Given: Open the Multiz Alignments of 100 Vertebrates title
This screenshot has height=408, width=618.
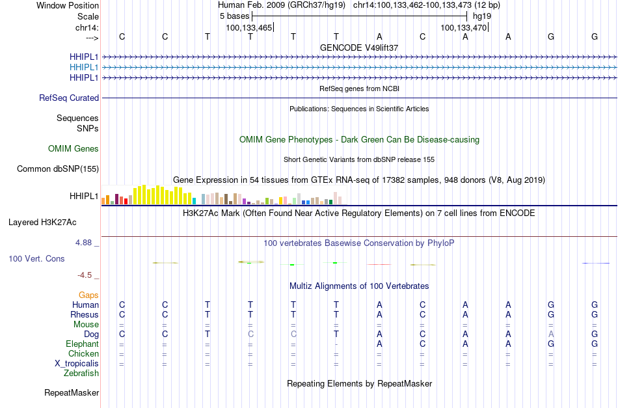Looking at the screenshot, I should (x=359, y=286).
